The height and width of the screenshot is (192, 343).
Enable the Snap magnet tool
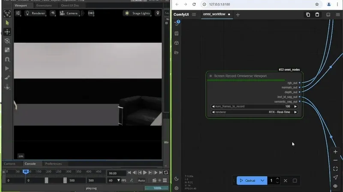click(x=7, y=59)
